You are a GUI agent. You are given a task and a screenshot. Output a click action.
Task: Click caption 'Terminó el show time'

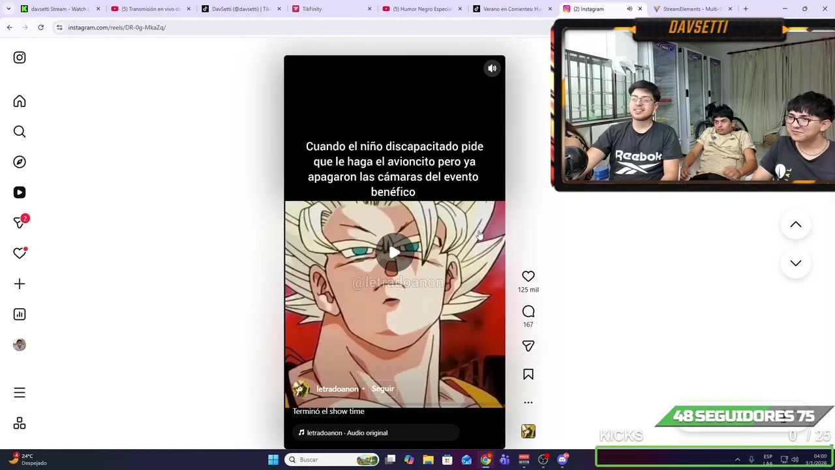point(328,411)
